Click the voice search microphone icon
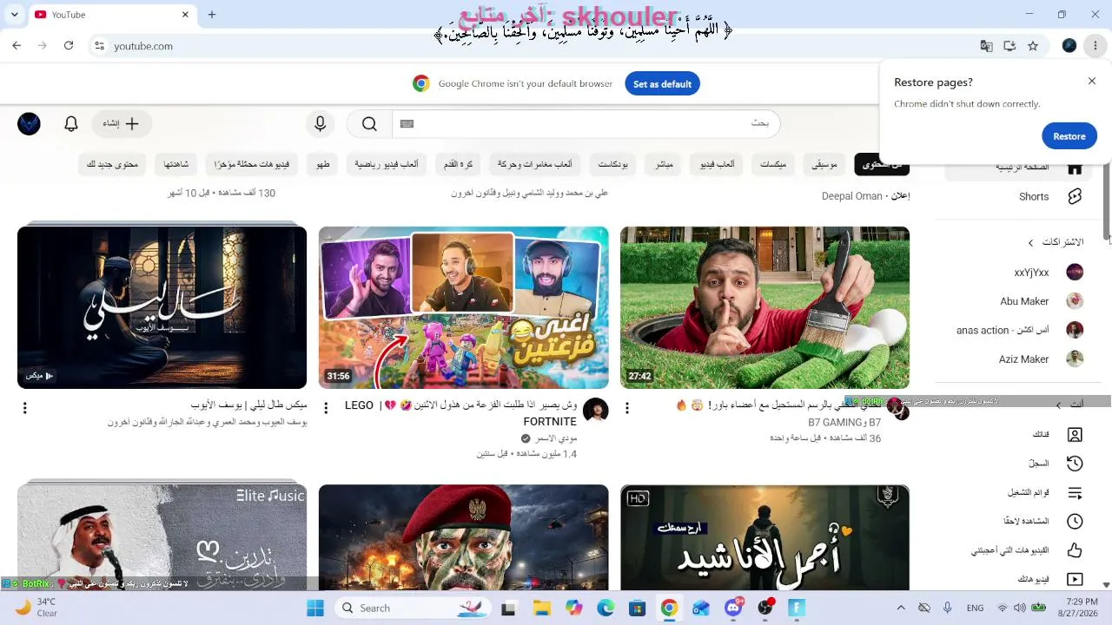The height and width of the screenshot is (625, 1112). click(320, 124)
